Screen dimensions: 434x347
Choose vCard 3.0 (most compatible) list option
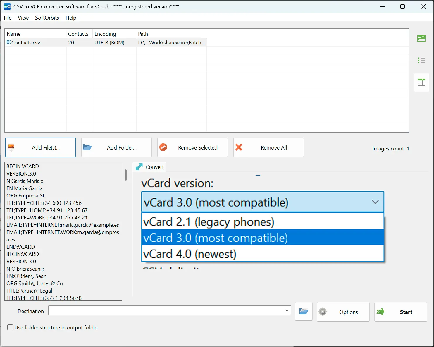point(263,238)
